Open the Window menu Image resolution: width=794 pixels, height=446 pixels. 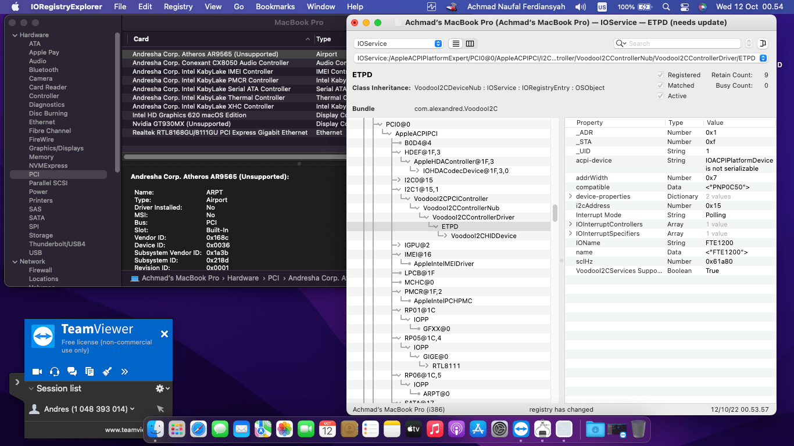click(321, 7)
